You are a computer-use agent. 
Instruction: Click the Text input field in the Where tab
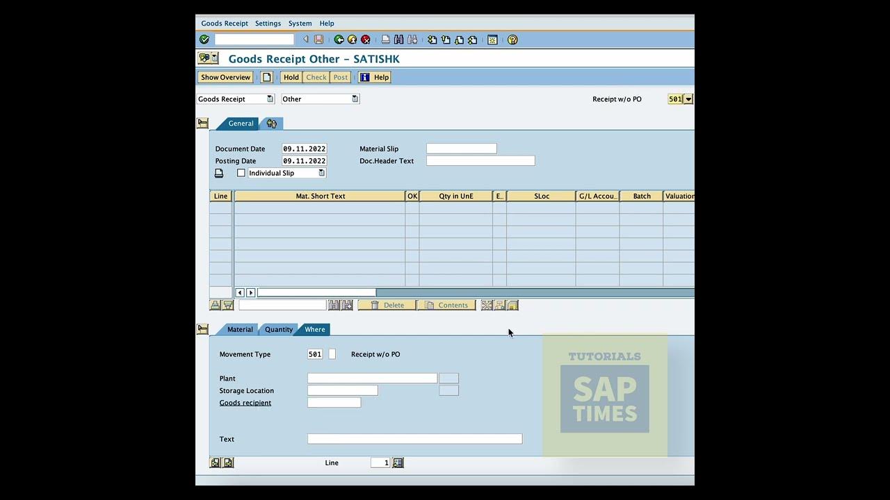414,439
